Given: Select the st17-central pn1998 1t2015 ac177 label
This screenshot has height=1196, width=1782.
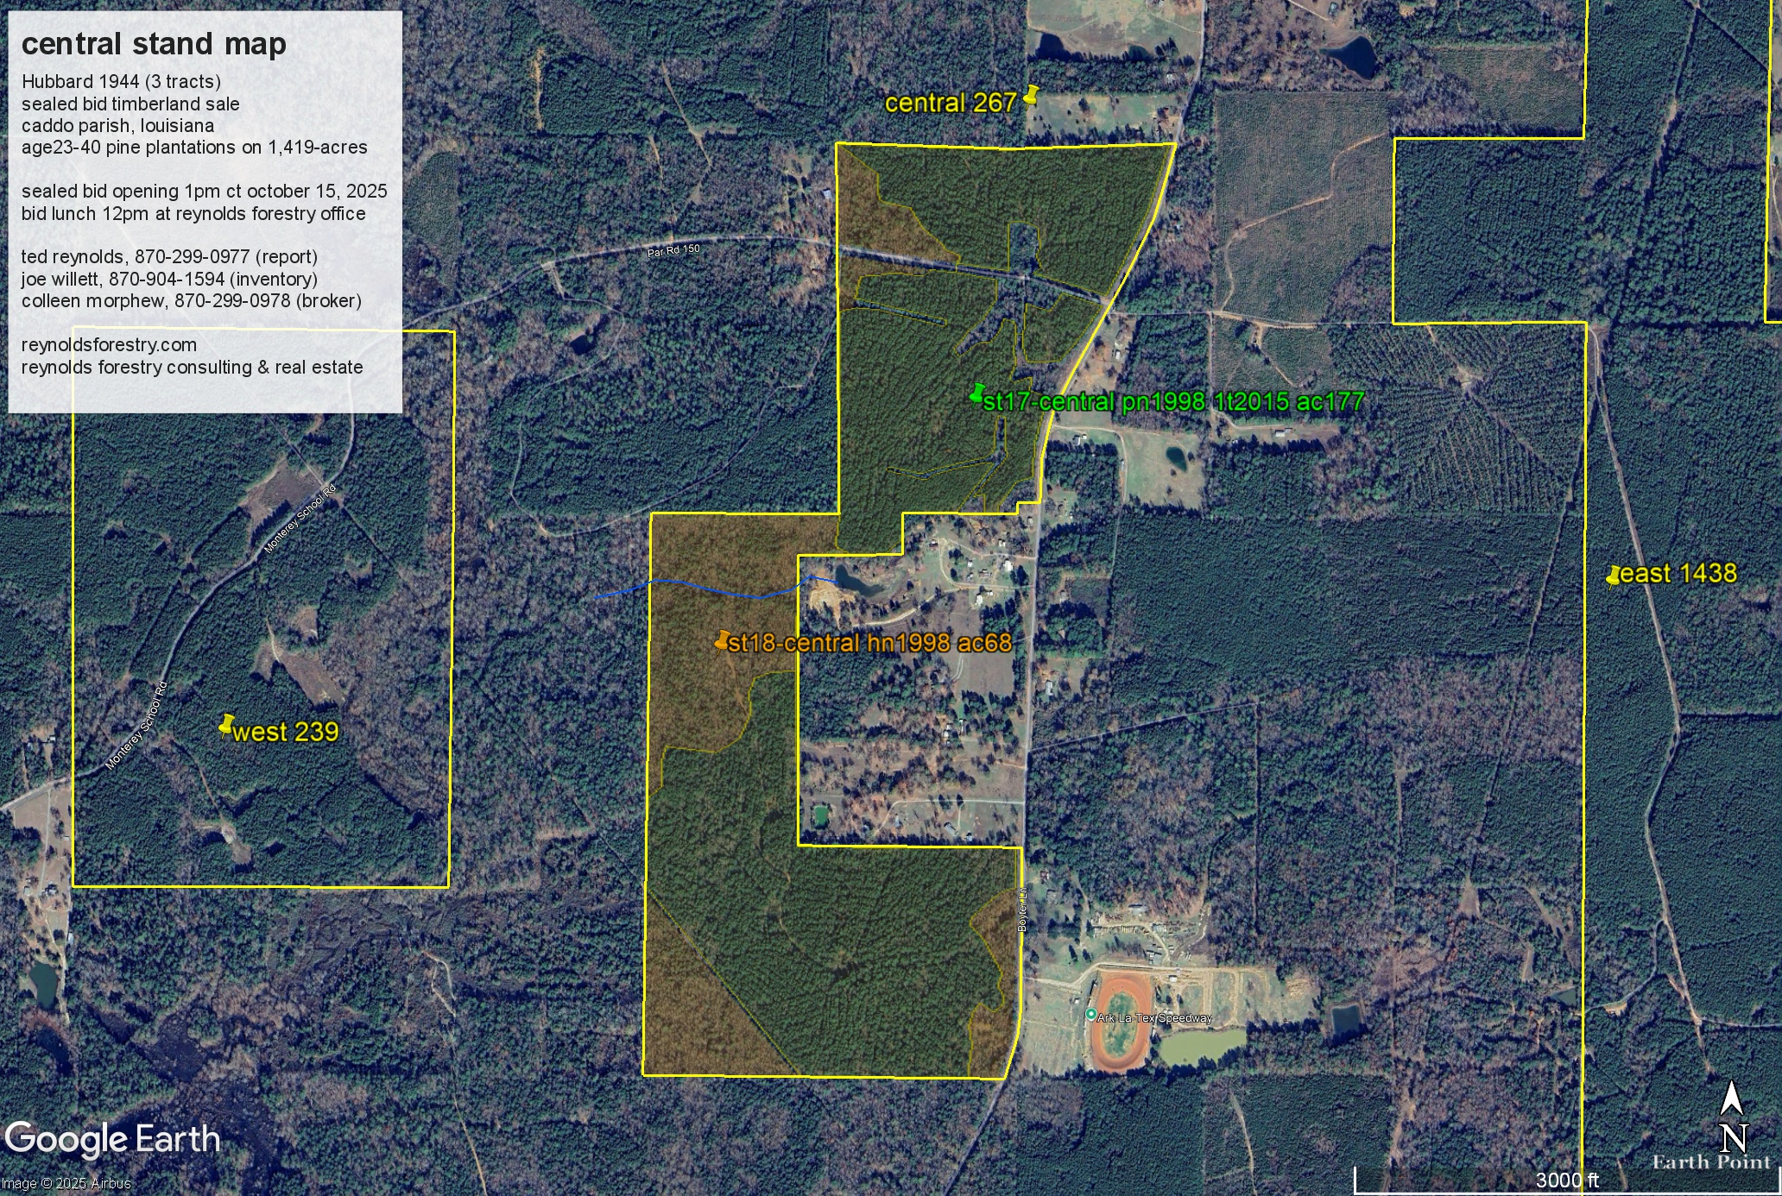Looking at the screenshot, I should 1172,402.
